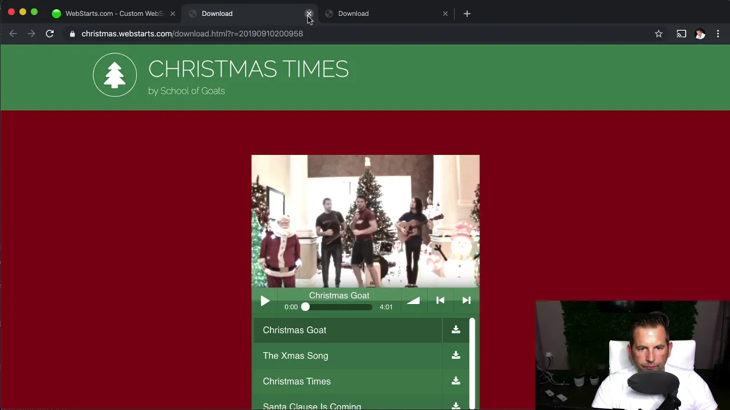Go to the previous track
The height and width of the screenshot is (410, 730).
tap(440, 300)
